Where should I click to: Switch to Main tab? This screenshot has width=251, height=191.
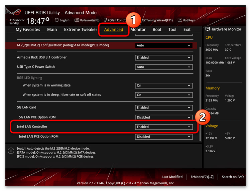coord(52,30)
